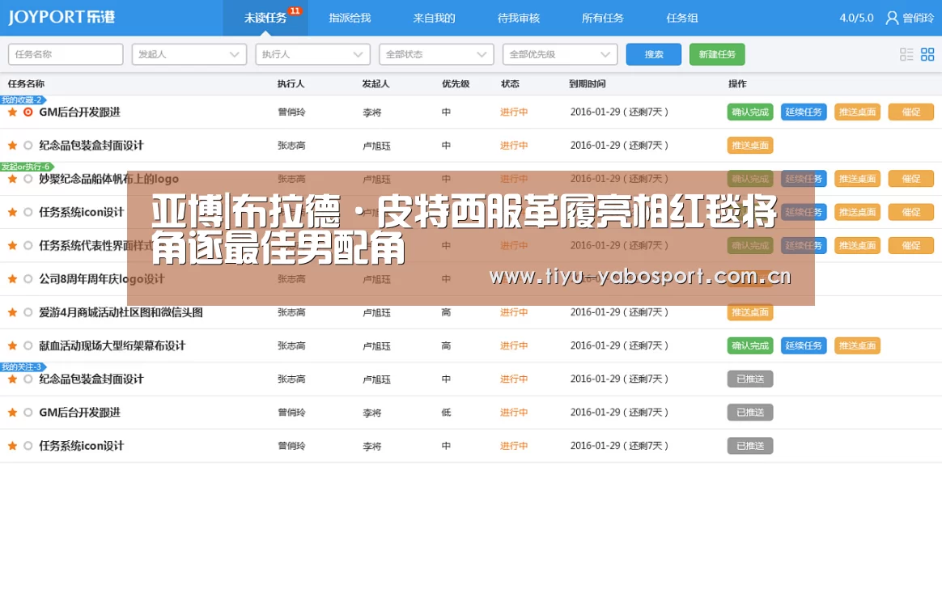
Task: Confirm completion of 献血活动现场大型绗架幕布设计
Action: point(749,345)
